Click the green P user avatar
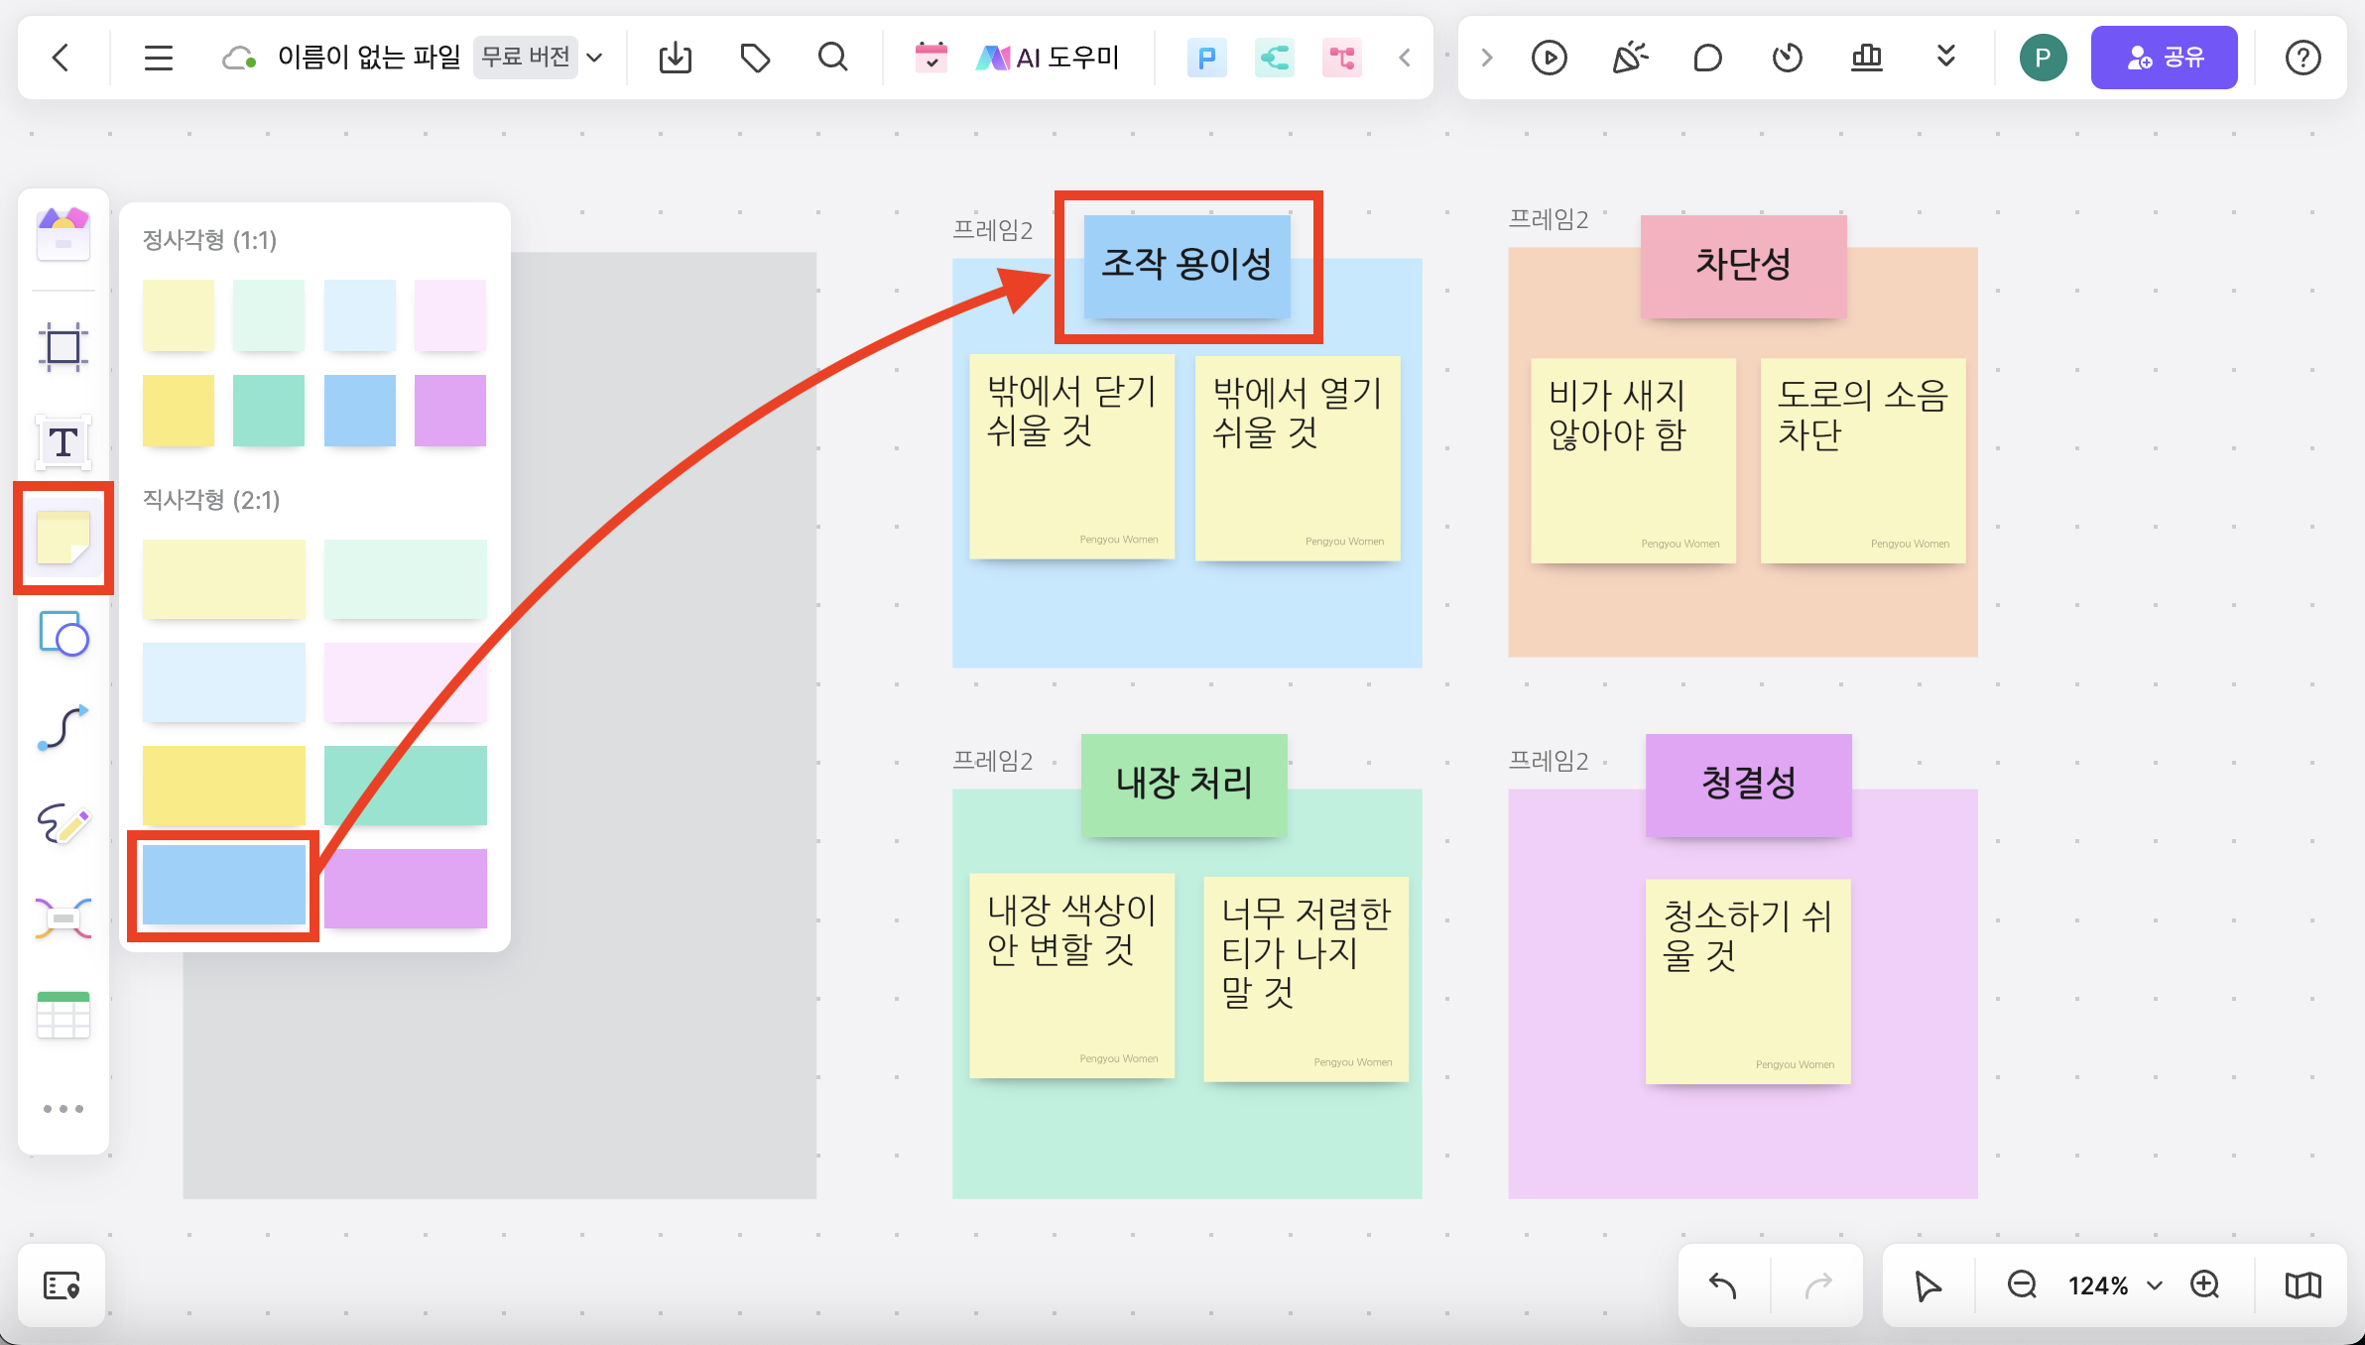This screenshot has width=2365, height=1345. 2043,58
